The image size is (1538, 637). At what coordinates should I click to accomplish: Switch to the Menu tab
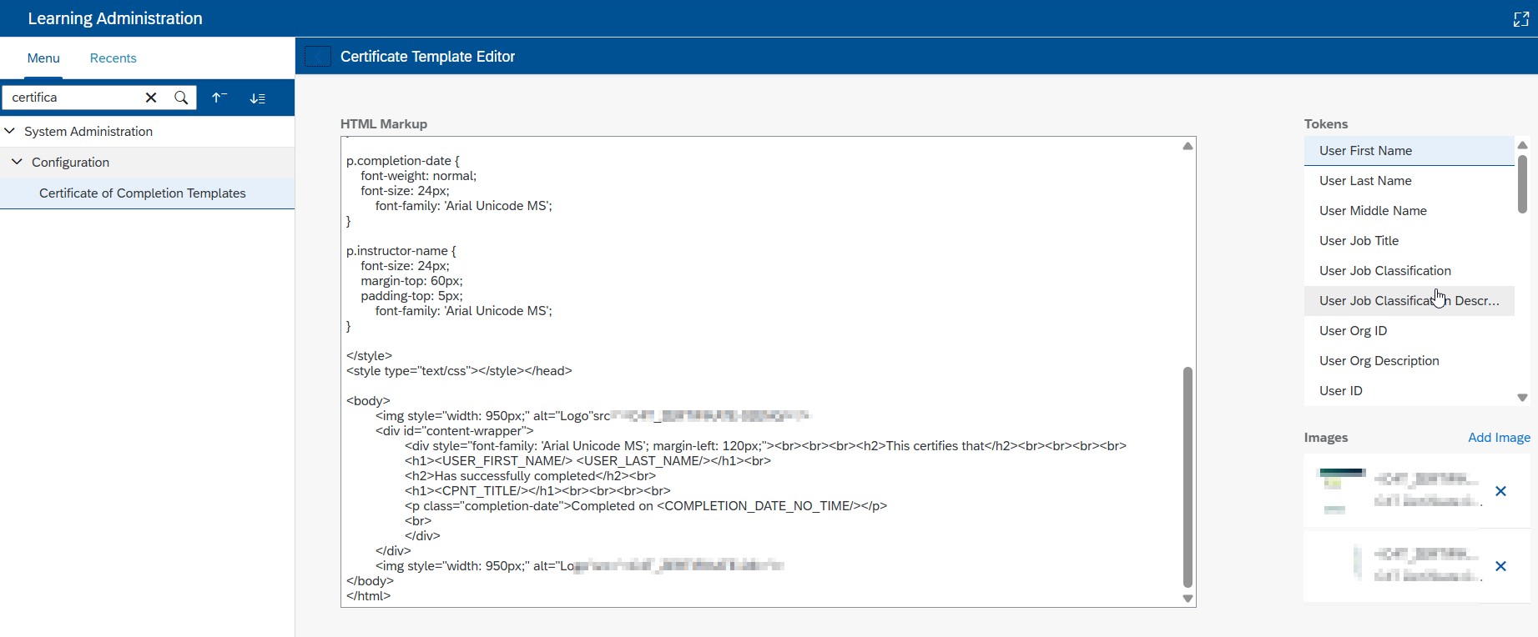(x=43, y=58)
